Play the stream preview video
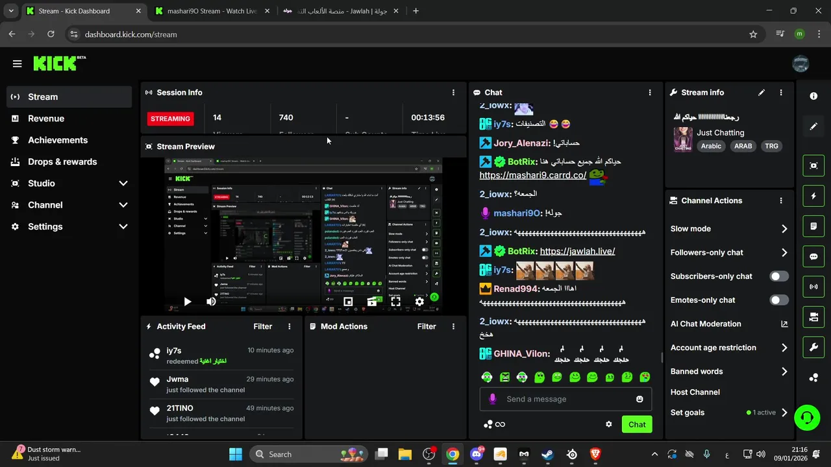Viewport: 831px width, 467px height. [187, 302]
